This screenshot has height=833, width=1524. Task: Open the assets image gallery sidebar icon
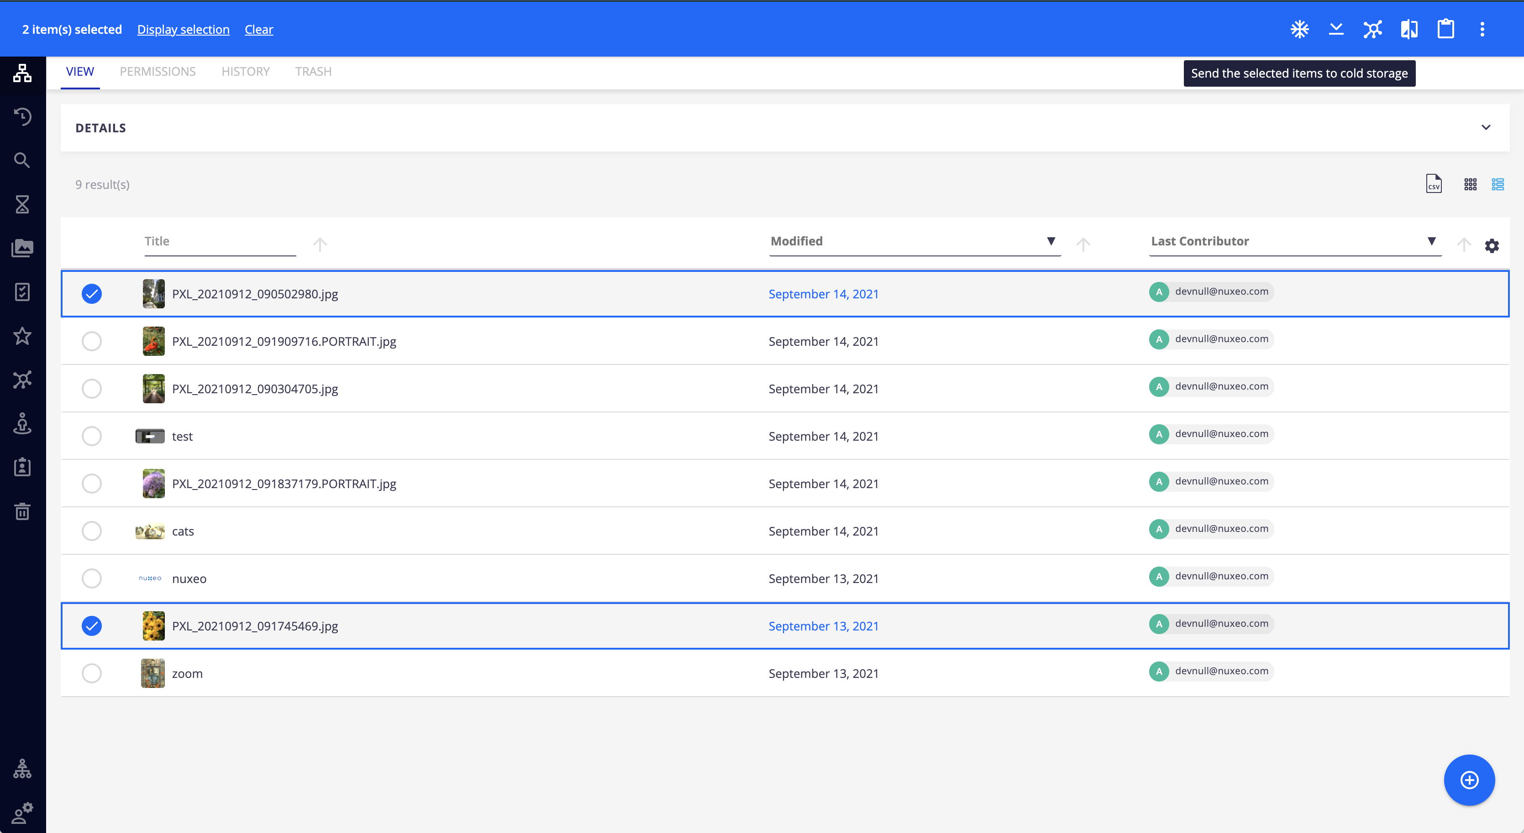point(22,248)
